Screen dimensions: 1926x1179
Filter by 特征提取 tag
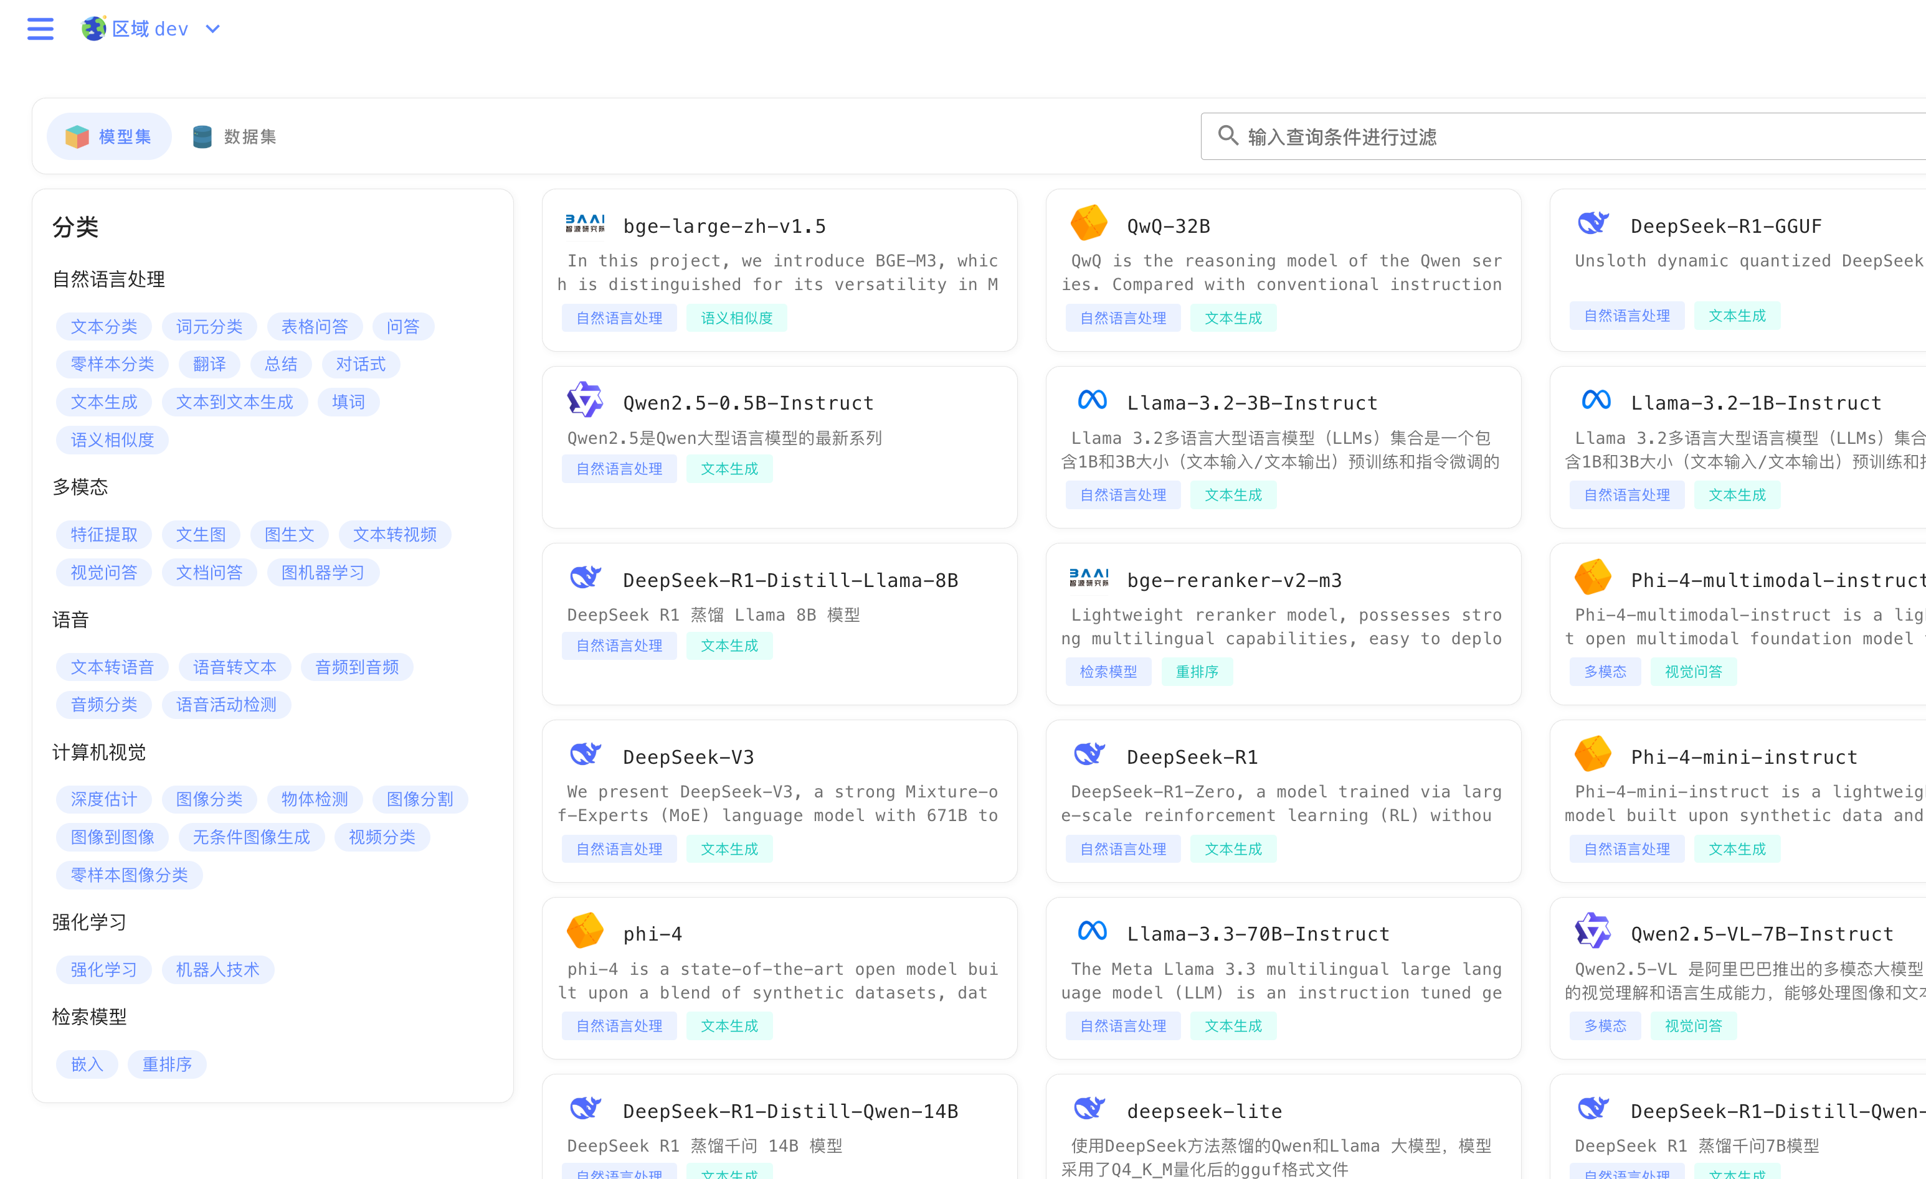point(104,535)
